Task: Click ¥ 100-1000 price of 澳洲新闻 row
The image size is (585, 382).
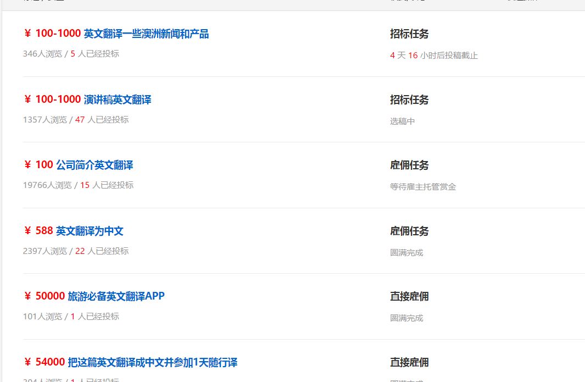Action: pos(52,33)
